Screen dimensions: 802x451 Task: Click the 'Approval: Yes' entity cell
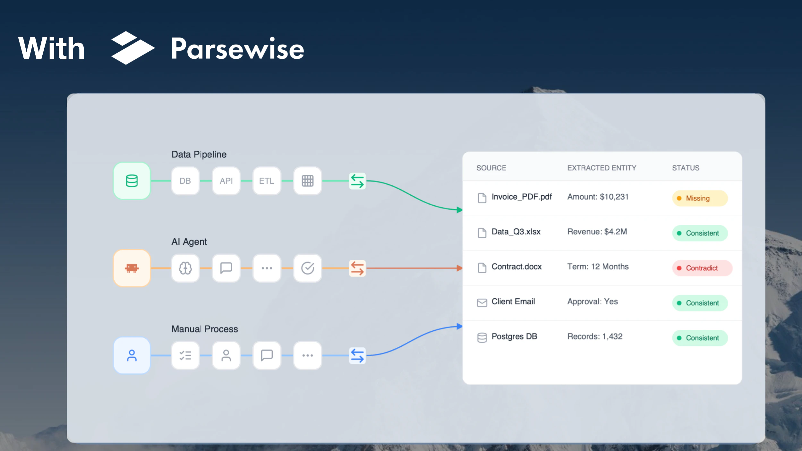[x=593, y=302]
